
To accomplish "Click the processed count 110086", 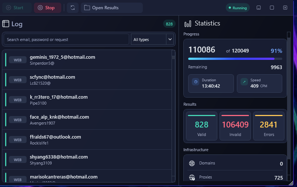I will (x=202, y=50).
